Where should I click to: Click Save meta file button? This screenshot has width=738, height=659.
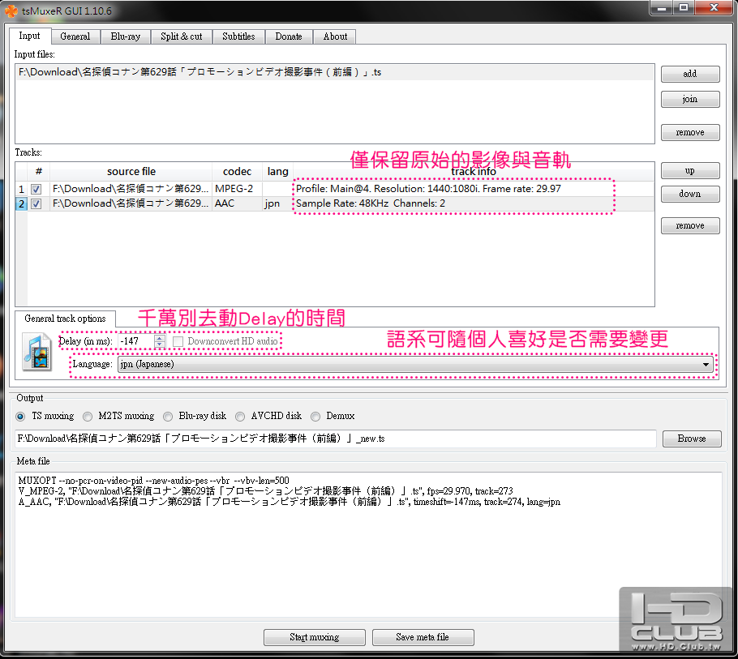click(x=423, y=637)
